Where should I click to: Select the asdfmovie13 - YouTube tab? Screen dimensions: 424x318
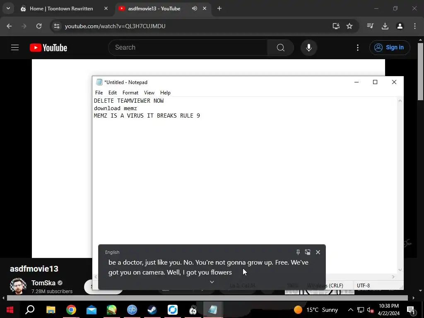(154, 9)
